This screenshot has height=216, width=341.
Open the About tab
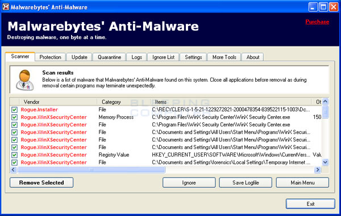(x=253, y=57)
